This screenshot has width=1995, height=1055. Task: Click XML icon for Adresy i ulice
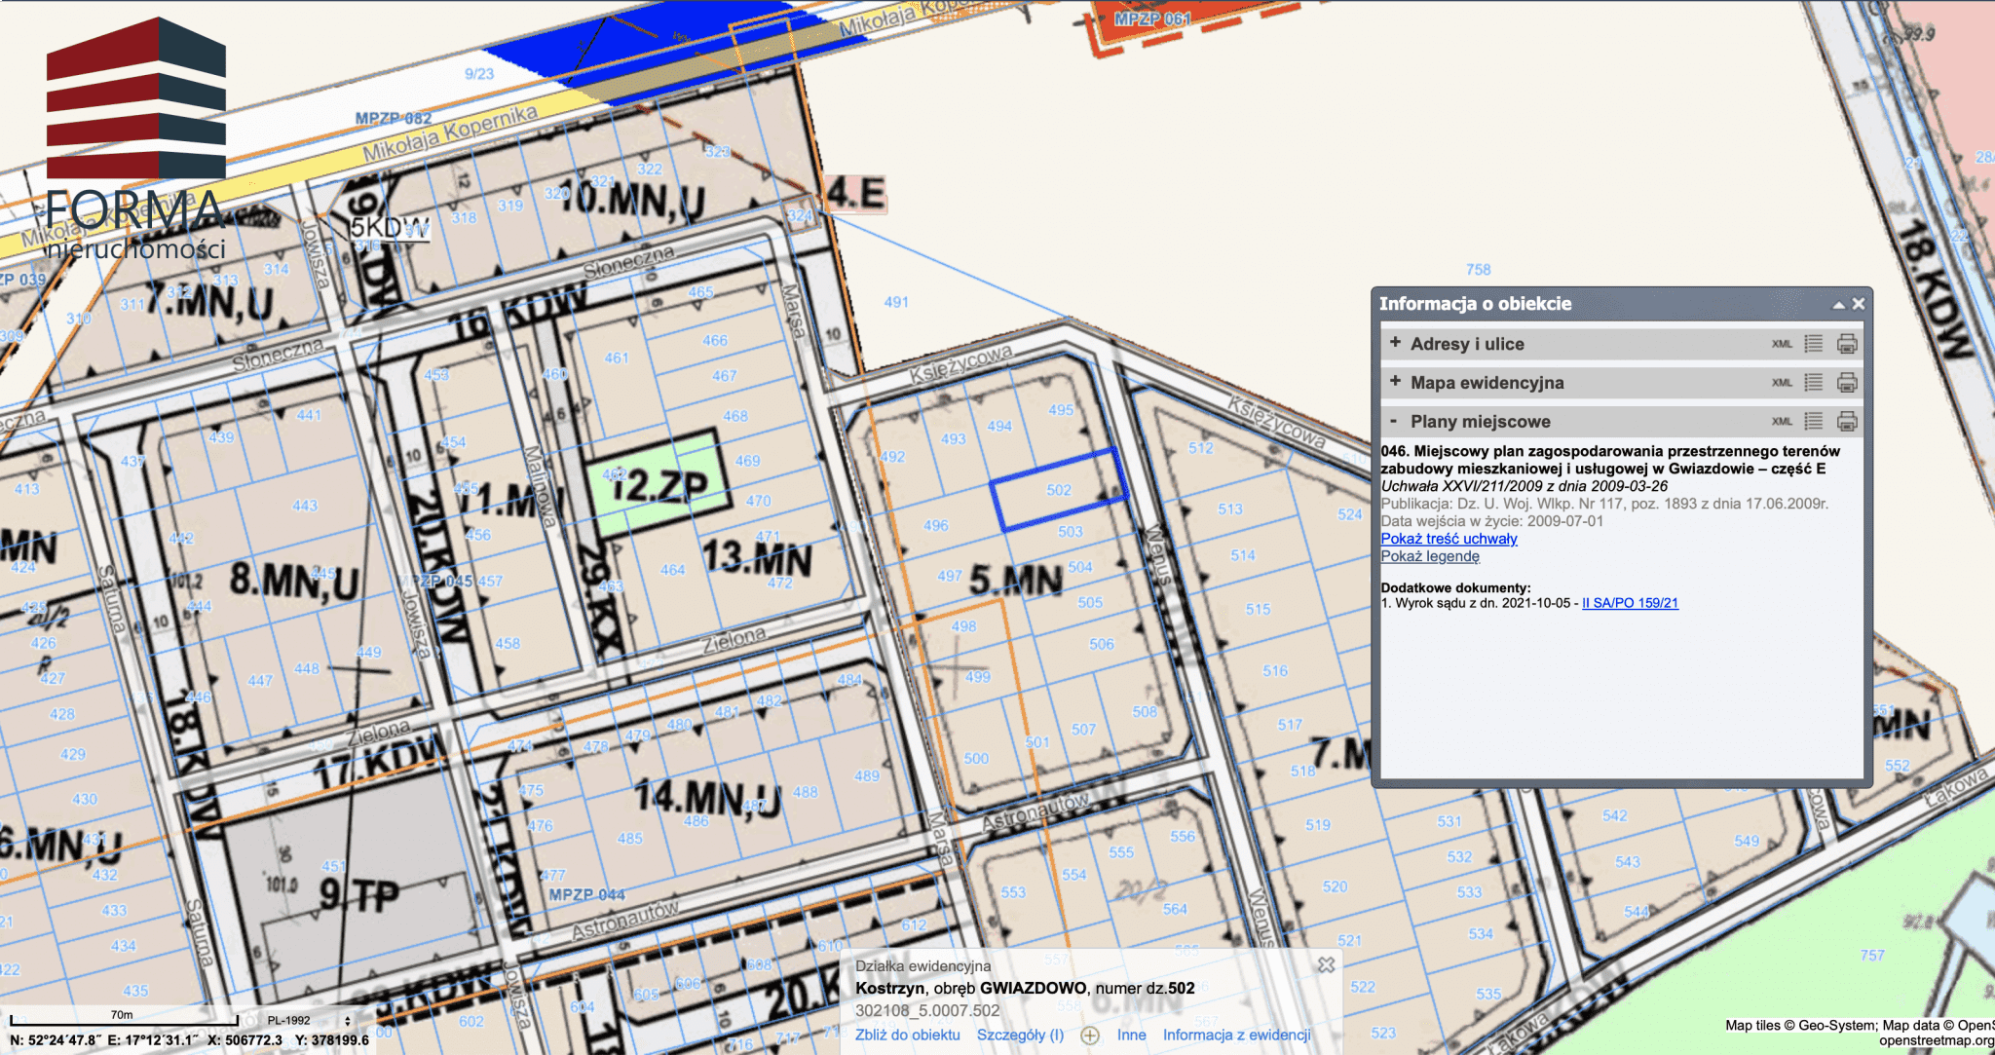1782,344
